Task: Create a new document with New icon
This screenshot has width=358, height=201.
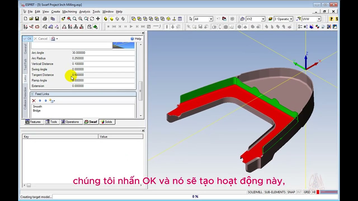Action: point(25,19)
